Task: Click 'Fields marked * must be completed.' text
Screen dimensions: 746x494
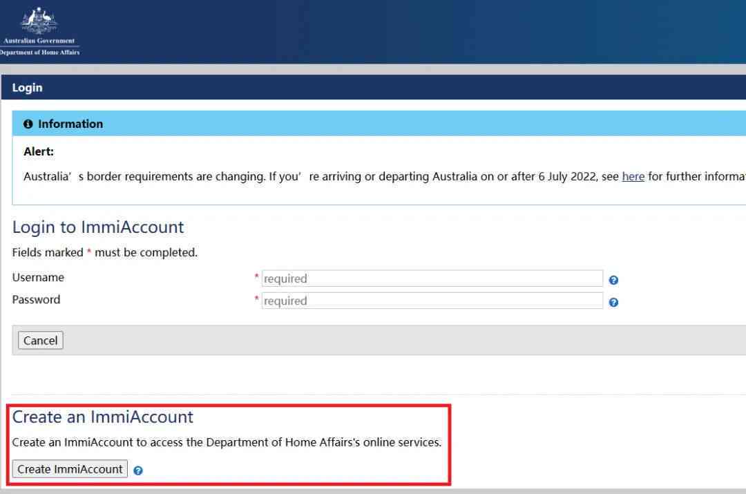Action: coord(105,252)
